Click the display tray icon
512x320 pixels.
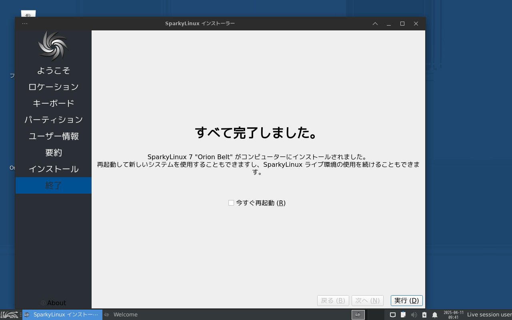click(393, 315)
